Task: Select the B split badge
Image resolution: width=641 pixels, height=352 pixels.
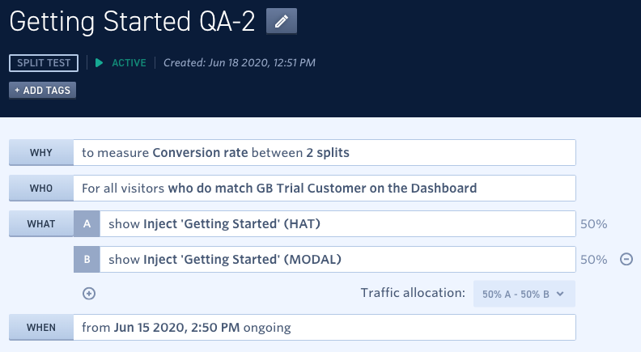Action: (x=87, y=259)
